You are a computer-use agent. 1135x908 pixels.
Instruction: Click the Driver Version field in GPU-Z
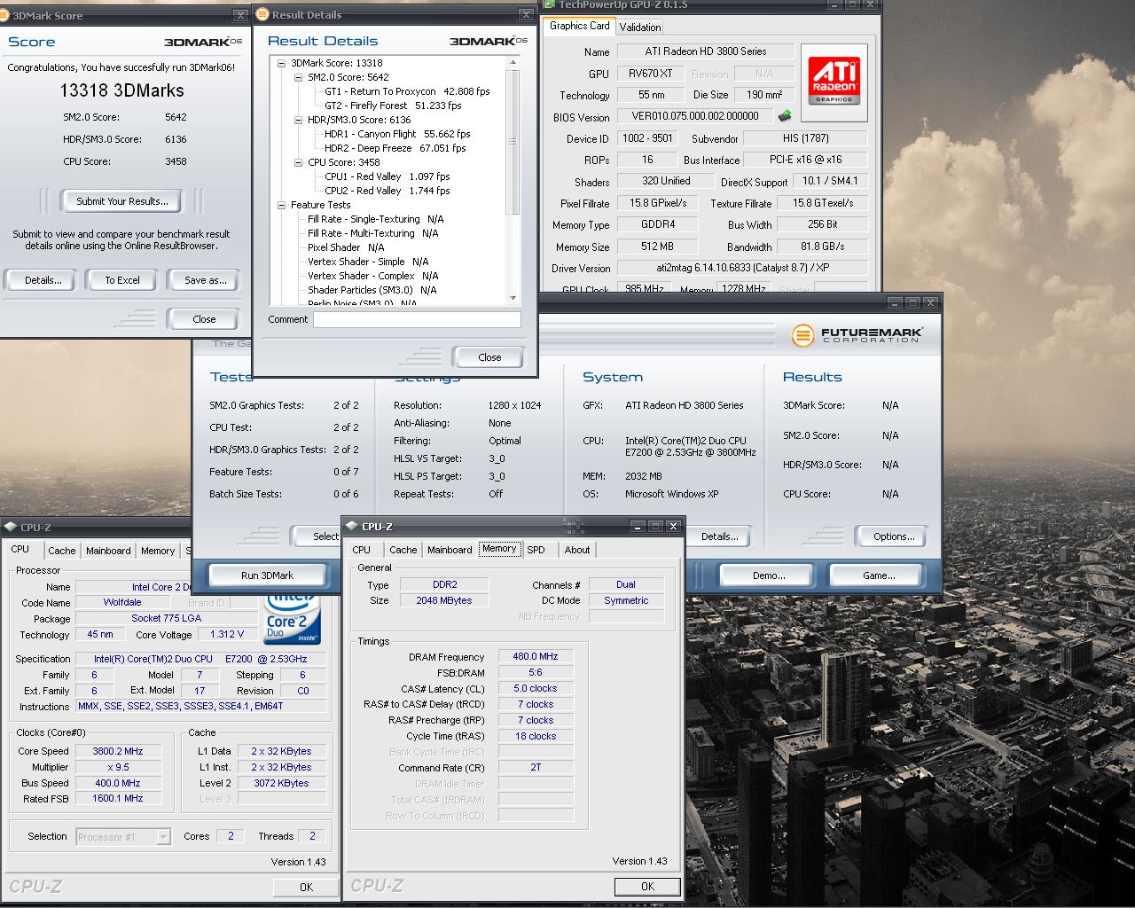tap(742, 268)
